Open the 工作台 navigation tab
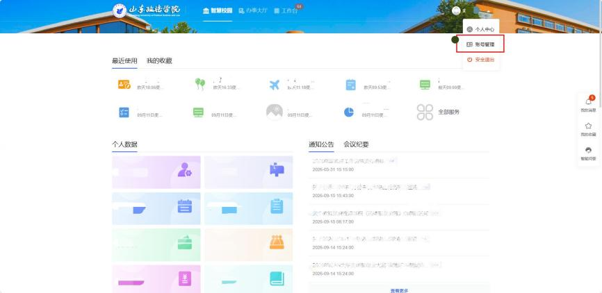The image size is (602, 293). tap(286, 10)
